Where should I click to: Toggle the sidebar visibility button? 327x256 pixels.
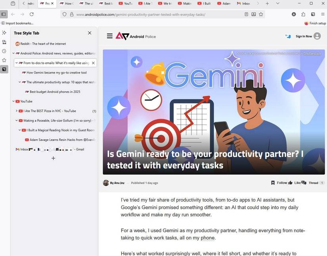coord(4,14)
